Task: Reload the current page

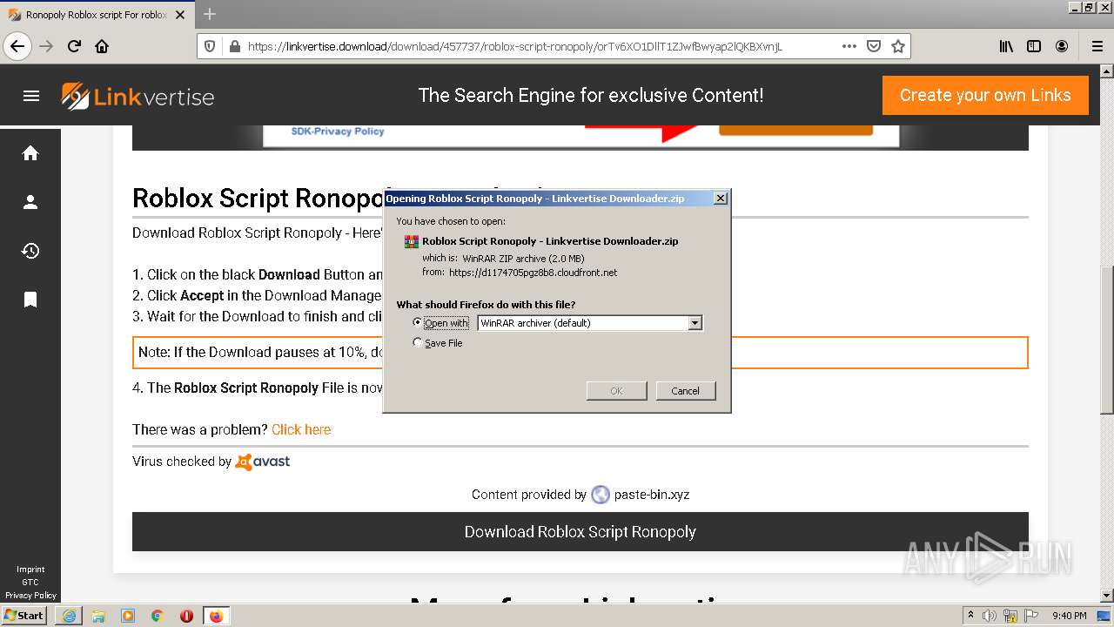Action: tap(75, 46)
